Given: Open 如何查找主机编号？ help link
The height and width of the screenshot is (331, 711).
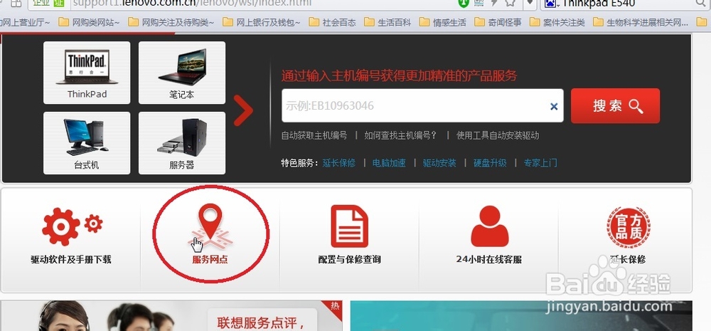Looking at the screenshot, I should coord(401,136).
